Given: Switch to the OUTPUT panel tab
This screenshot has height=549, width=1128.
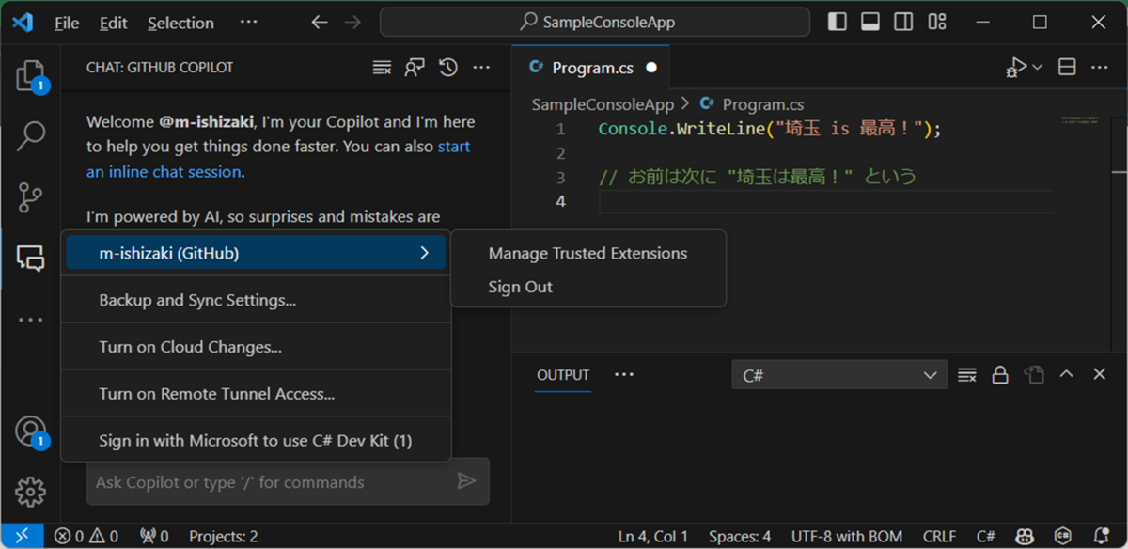Looking at the screenshot, I should pyautogui.click(x=563, y=375).
